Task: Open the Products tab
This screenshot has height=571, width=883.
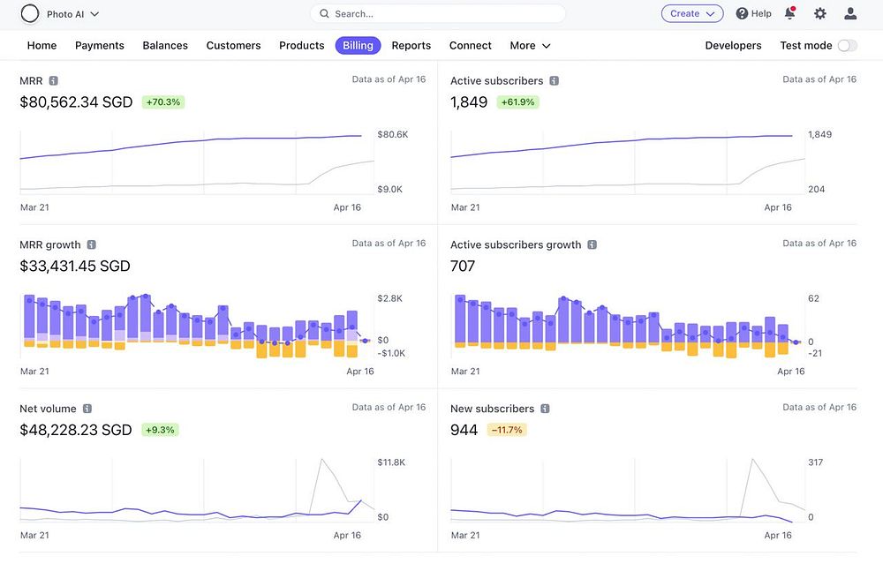Action: (302, 46)
